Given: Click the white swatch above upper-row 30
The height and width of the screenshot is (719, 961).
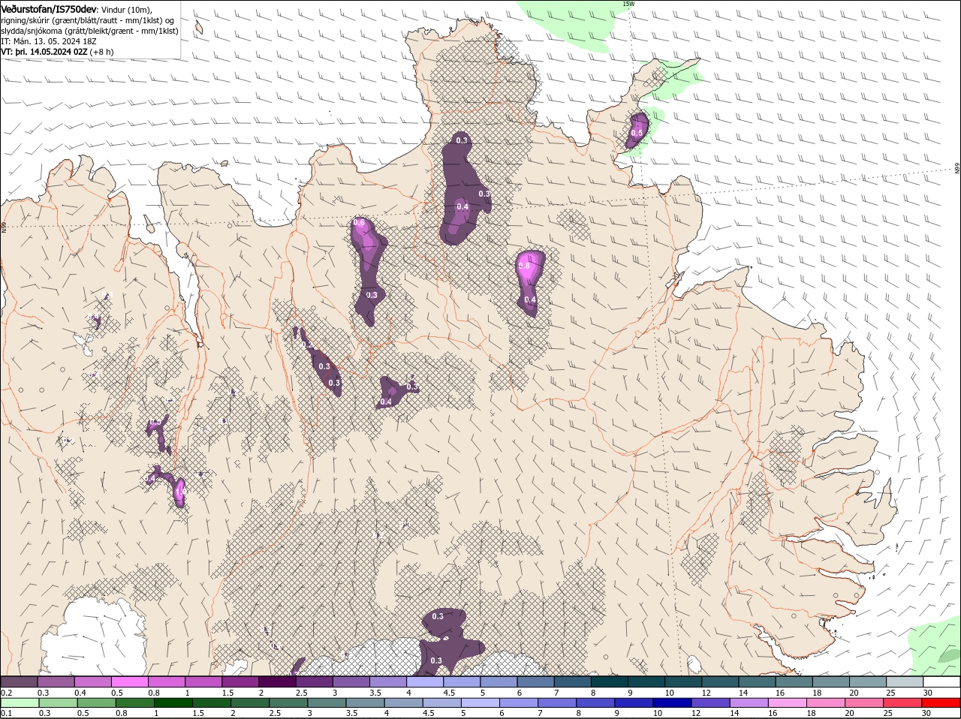Looking at the screenshot, I should pyautogui.click(x=941, y=681).
